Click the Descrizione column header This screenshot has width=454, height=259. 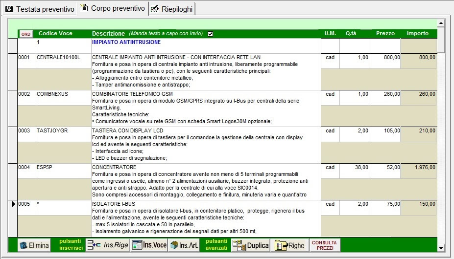108,34
